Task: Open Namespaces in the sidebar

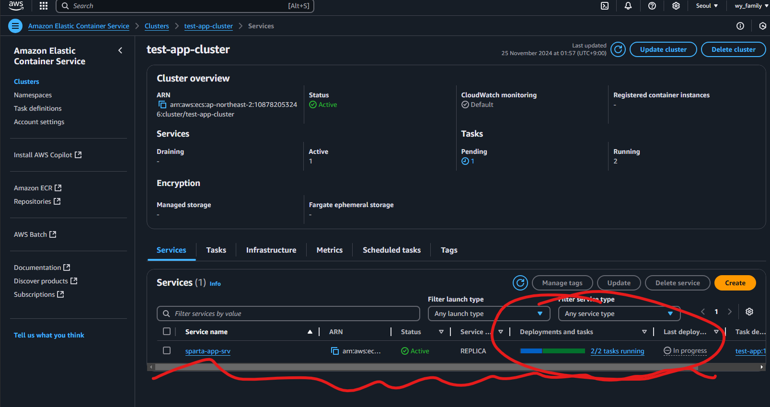Action: tap(33, 95)
